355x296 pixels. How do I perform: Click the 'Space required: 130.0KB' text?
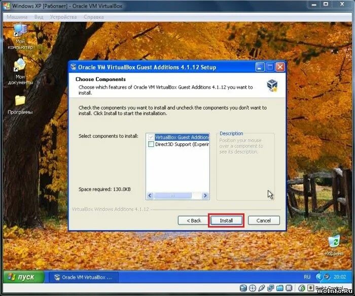point(104,189)
